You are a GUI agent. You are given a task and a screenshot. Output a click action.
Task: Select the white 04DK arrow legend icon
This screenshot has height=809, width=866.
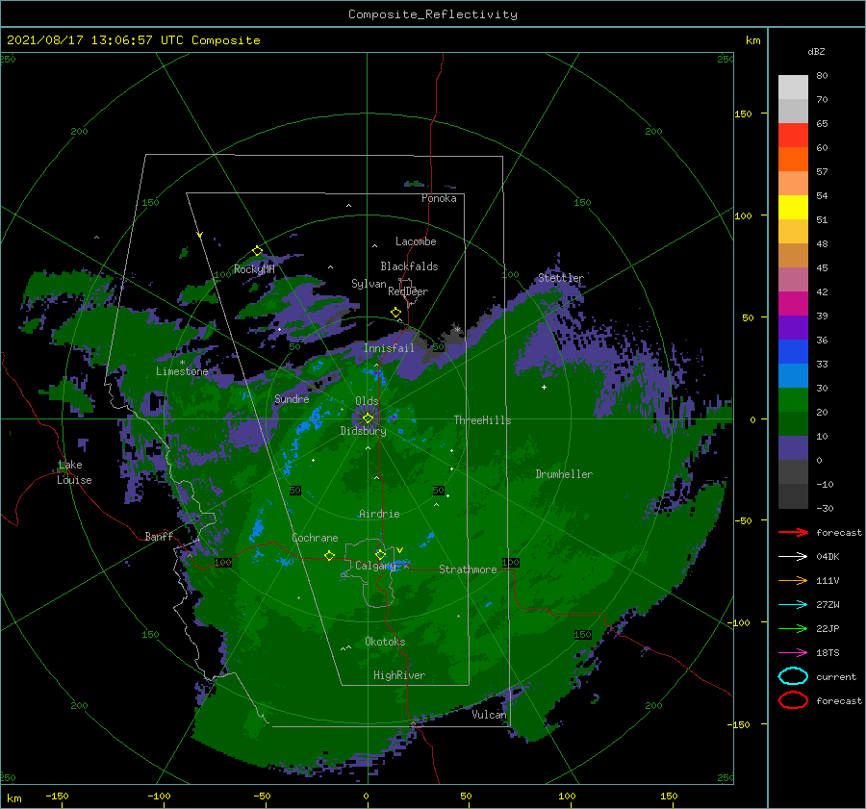[793, 556]
